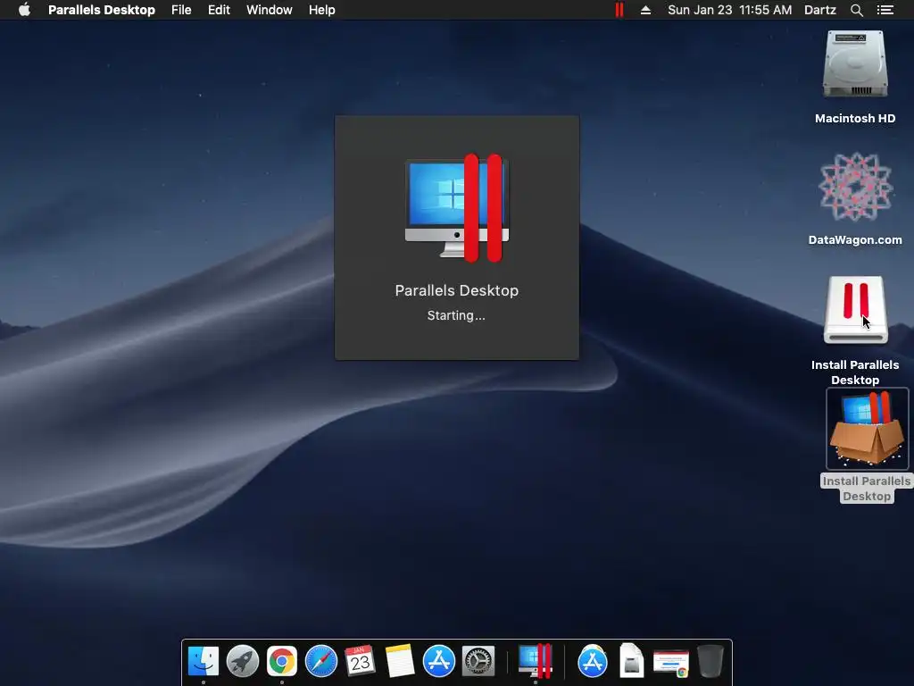Select the Install Parallels Desktop box installer icon
914x686 pixels.
867,429
